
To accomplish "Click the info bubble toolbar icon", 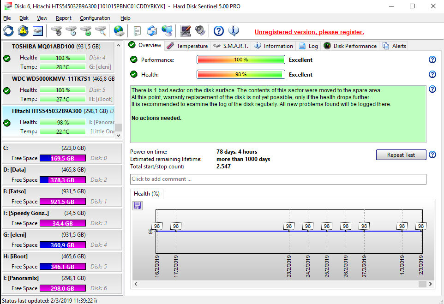I will pos(234,31).
